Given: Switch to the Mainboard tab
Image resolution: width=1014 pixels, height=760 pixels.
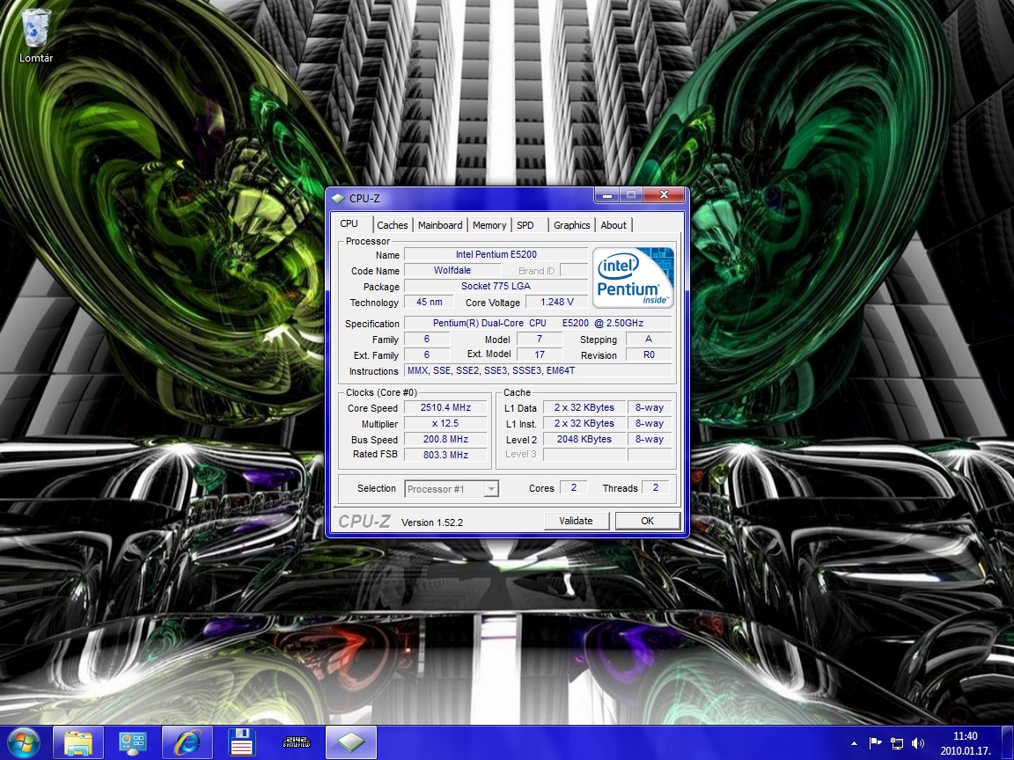Looking at the screenshot, I should click(x=440, y=225).
